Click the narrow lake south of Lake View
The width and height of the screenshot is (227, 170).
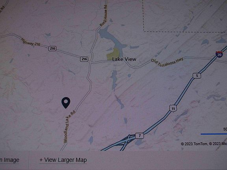pos(114,80)
